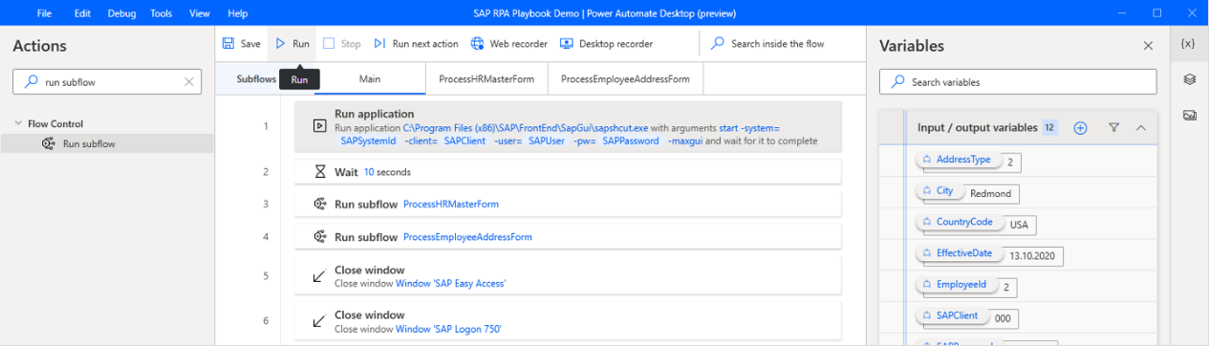The width and height of the screenshot is (1209, 346).
Task: Open the UI elements pane icon
Action: click(1189, 79)
